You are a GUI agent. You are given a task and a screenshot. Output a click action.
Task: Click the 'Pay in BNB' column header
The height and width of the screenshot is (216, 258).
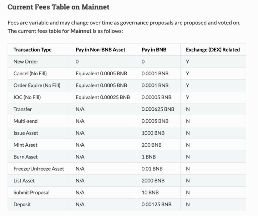coord(154,50)
